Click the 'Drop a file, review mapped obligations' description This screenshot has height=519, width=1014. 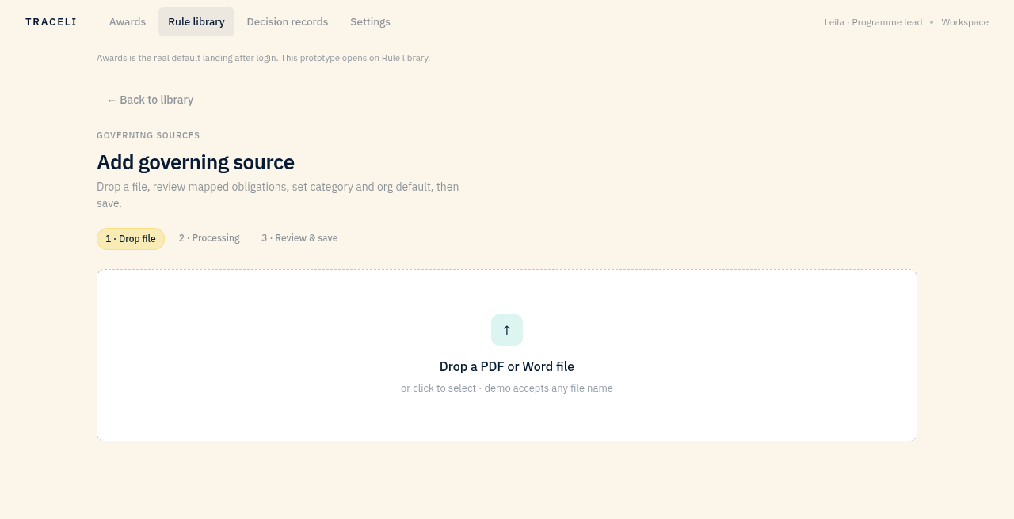[x=278, y=195]
